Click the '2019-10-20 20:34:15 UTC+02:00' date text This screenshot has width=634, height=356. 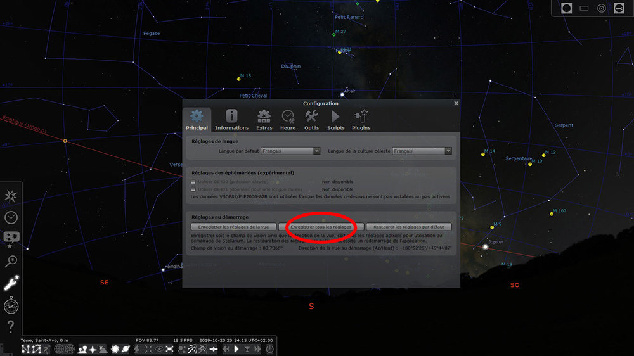[236, 340]
